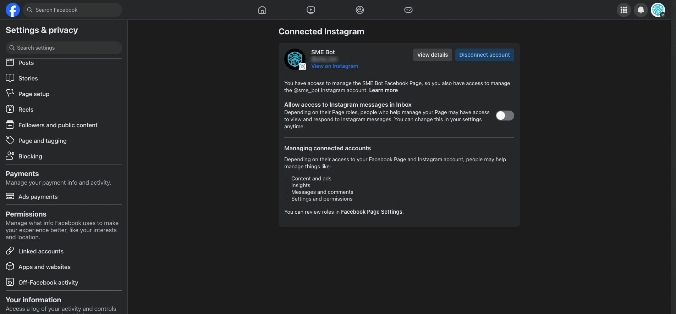
Task: Click the Linked accounts chain icon
Action: [x=10, y=251]
